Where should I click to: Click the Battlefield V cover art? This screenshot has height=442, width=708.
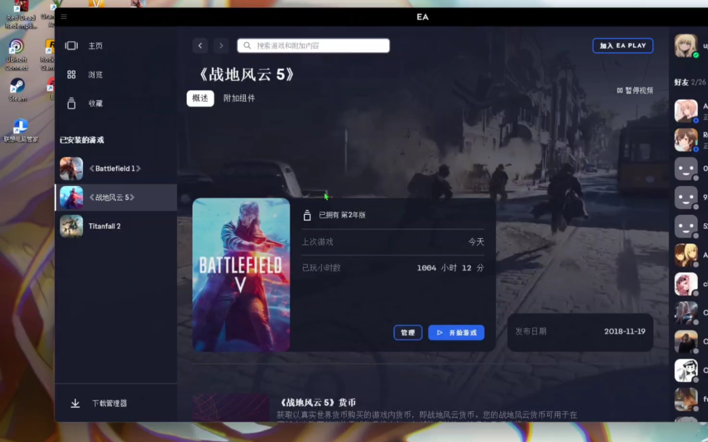click(x=241, y=275)
